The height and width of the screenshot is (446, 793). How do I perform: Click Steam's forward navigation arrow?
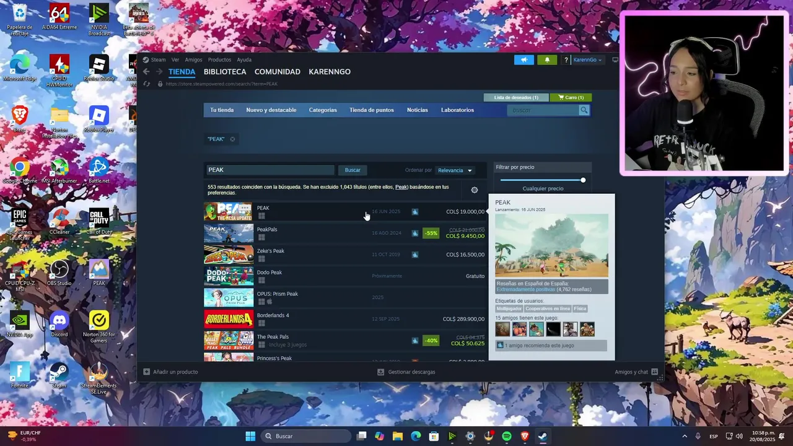[x=159, y=72]
